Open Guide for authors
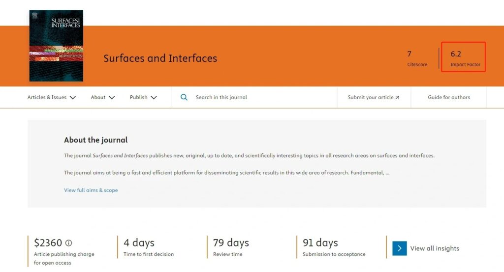The height and width of the screenshot is (272, 504). pos(449,97)
